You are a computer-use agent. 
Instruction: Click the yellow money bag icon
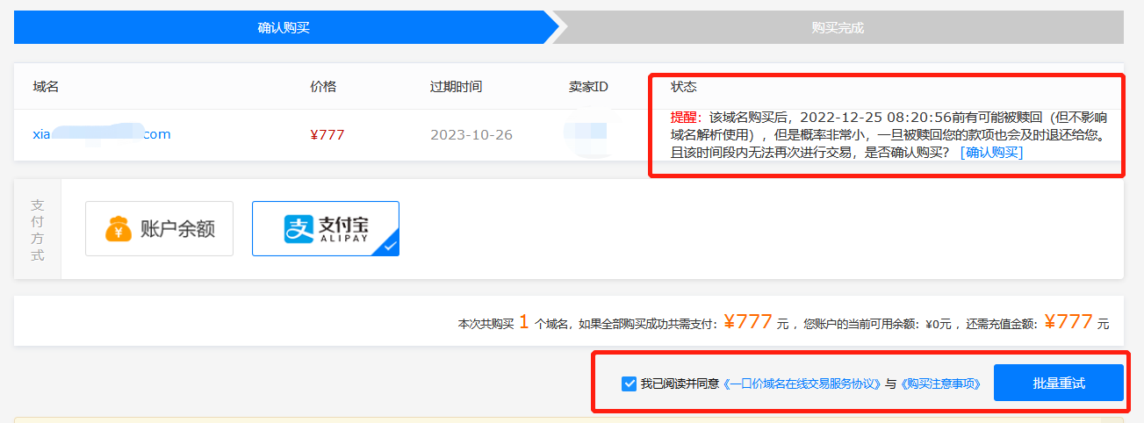(x=119, y=228)
